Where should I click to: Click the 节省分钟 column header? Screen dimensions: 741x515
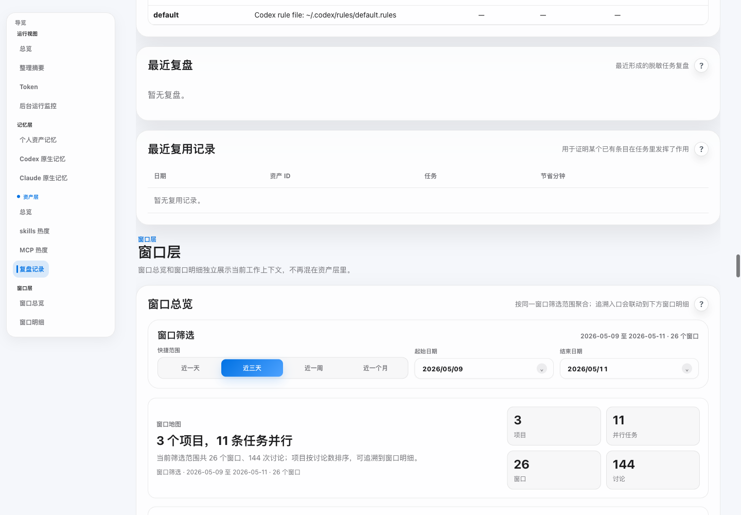[x=553, y=176]
